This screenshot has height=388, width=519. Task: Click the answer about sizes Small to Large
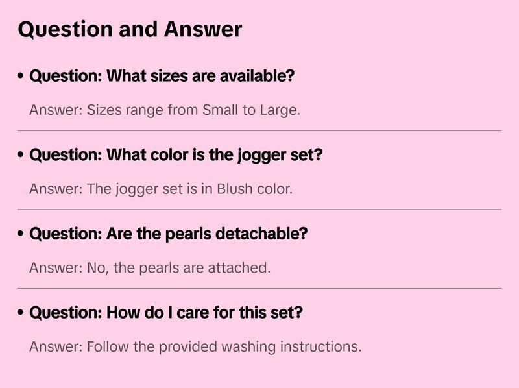pyautogui.click(x=165, y=110)
